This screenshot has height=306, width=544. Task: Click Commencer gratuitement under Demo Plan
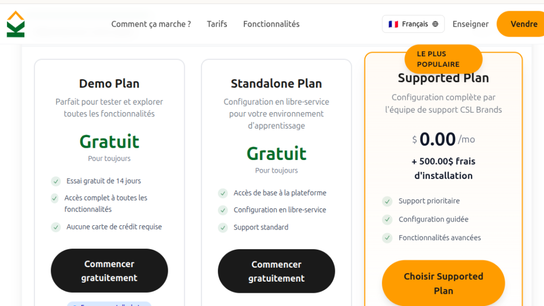(109, 271)
